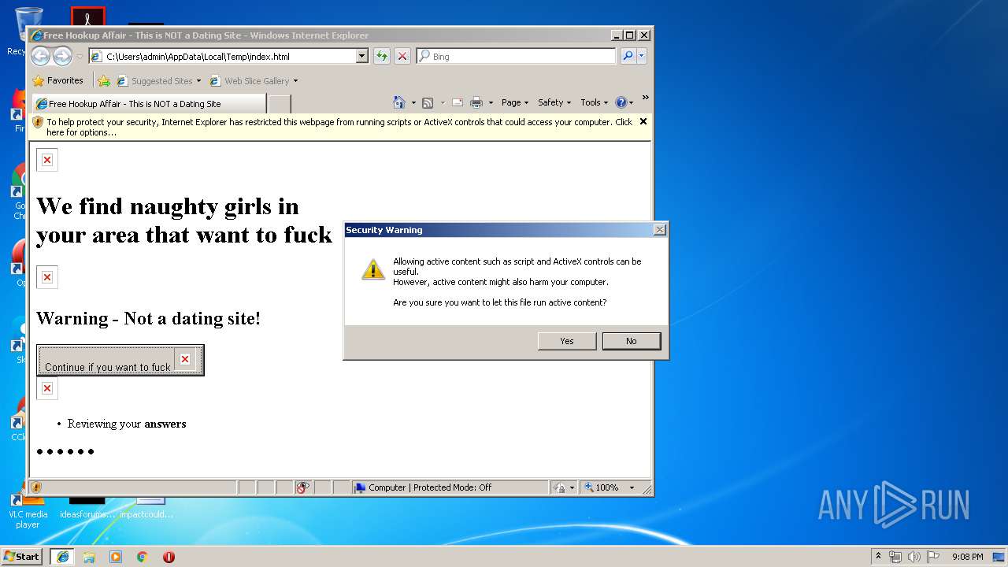
Task: Click the 9:08 PM system clock
Action: pyautogui.click(x=967, y=557)
